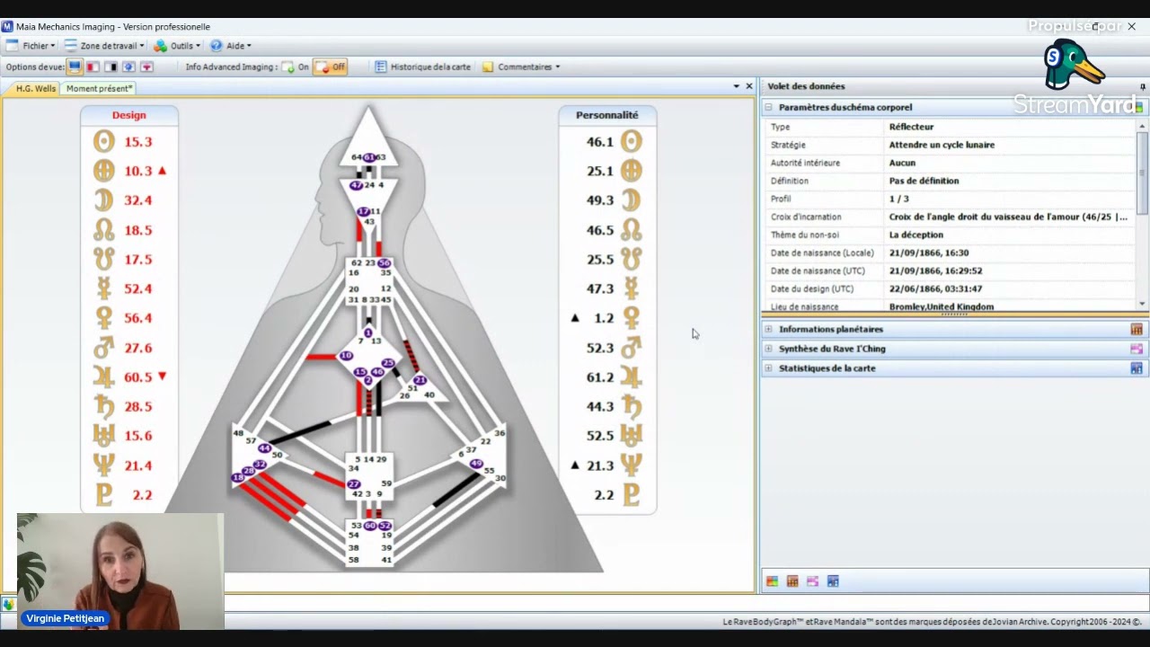Click the icon at right of Informations planétaires
This screenshot has height=647, width=1150.
click(1137, 329)
